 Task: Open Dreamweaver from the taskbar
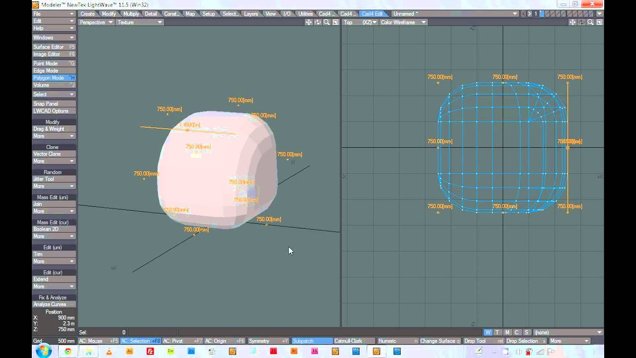point(170,352)
